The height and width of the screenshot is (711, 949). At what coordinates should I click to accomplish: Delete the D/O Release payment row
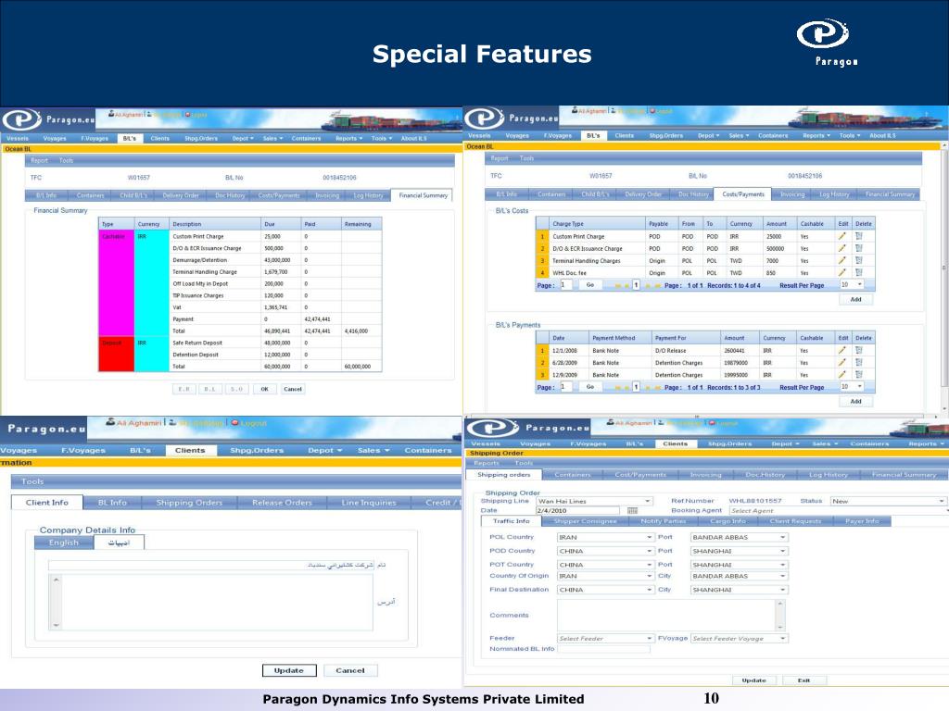point(859,350)
